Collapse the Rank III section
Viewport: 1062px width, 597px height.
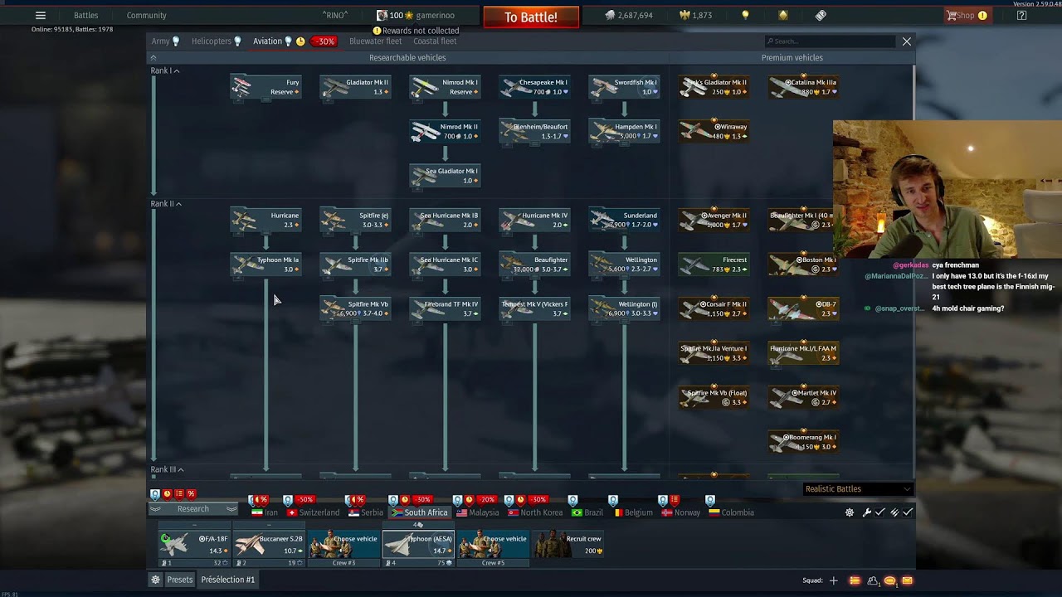tap(167, 469)
